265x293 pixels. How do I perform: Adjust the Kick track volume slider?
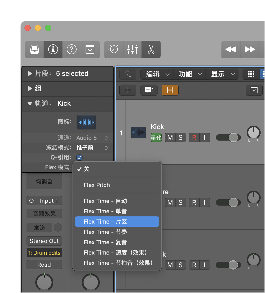[x=233, y=137]
